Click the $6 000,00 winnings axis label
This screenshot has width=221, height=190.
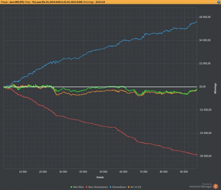tap(205, 17)
